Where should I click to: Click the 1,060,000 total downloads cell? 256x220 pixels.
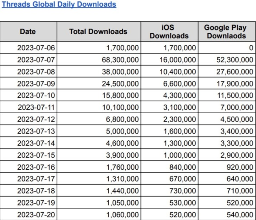[99, 214]
